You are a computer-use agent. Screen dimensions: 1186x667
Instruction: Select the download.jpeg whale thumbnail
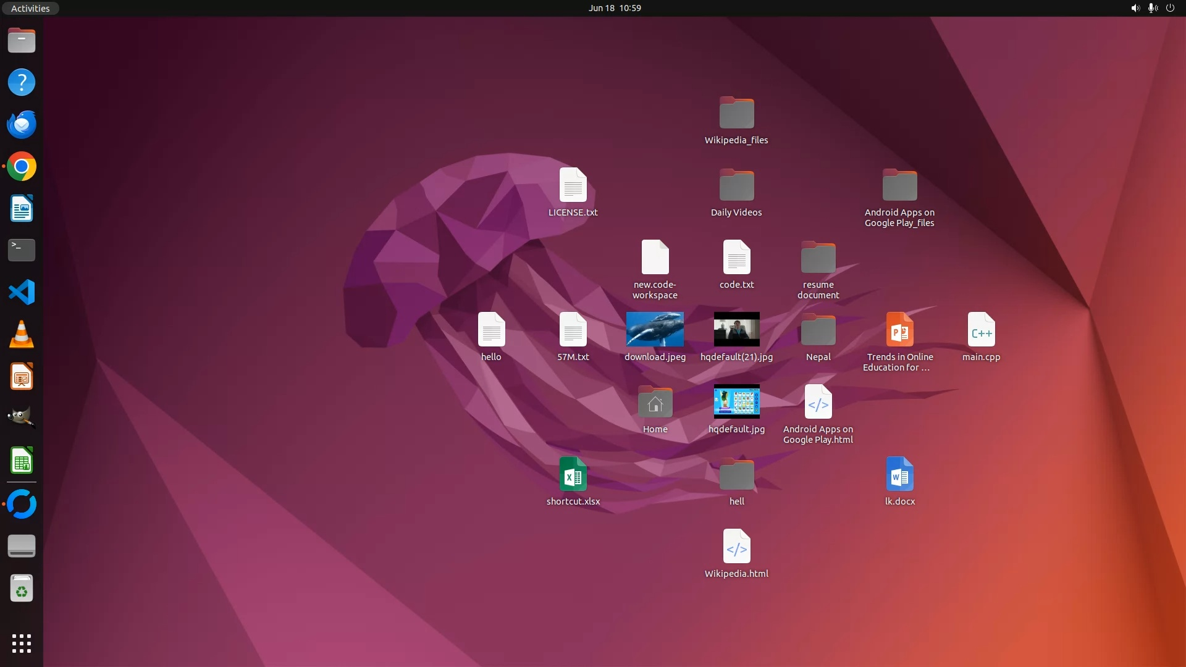pos(655,329)
